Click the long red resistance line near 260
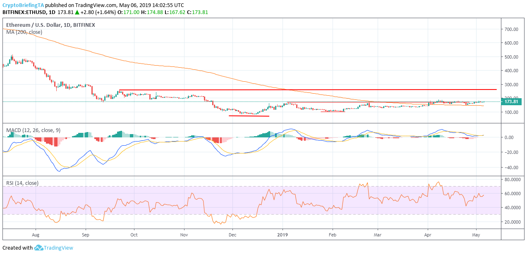This screenshot has width=527, height=255. coord(307,90)
